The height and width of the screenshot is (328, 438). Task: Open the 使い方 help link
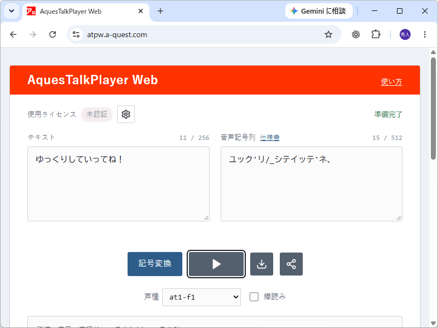click(x=391, y=81)
